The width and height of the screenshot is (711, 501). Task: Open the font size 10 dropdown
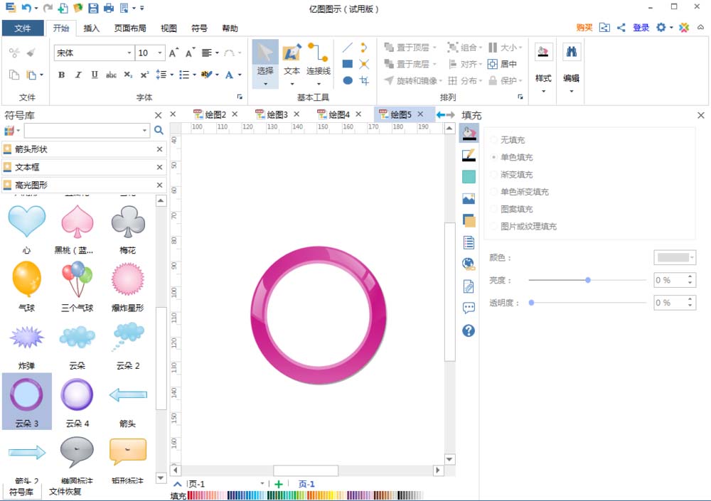click(159, 53)
